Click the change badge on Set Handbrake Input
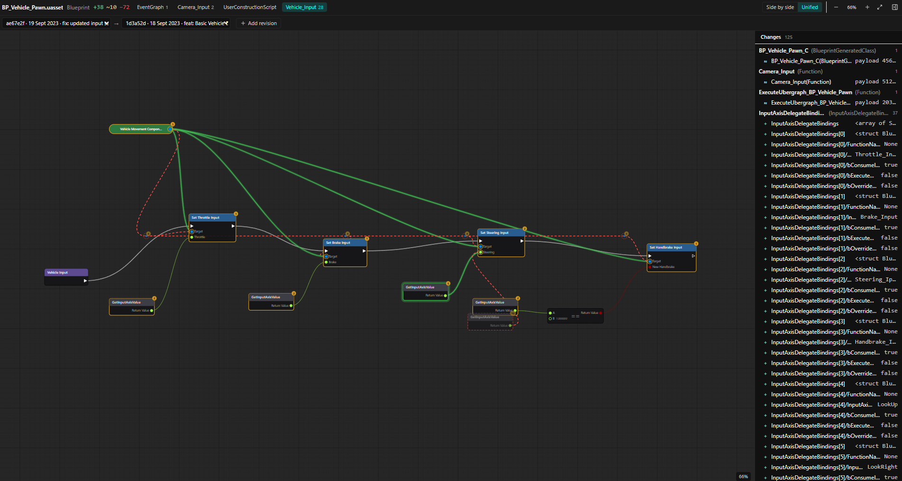This screenshot has width=902, height=481. point(696,244)
